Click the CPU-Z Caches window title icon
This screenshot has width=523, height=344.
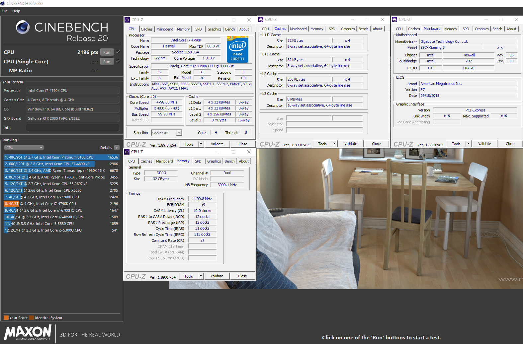click(x=261, y=20)
